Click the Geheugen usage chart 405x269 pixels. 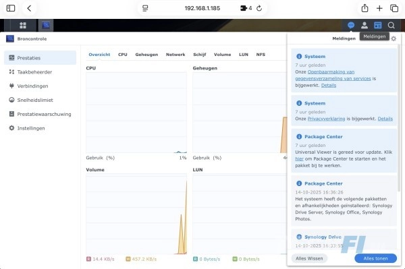coord(240,113)
